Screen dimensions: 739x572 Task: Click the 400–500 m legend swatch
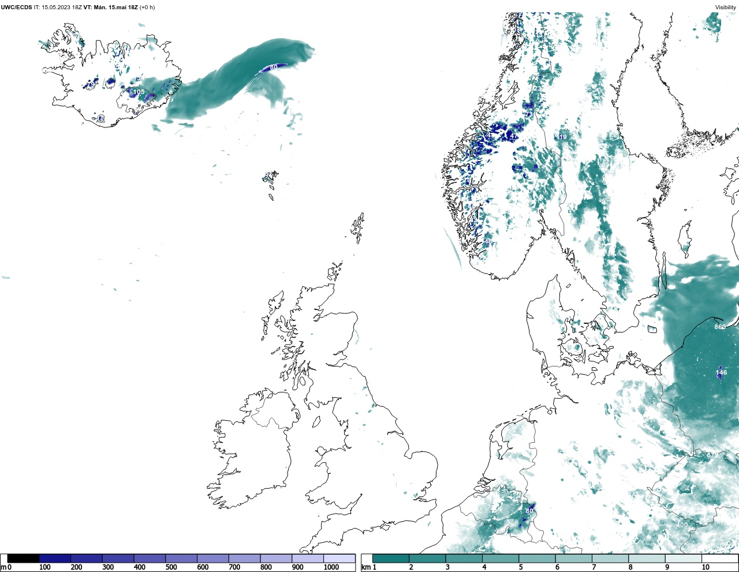(x=150, y=558)
